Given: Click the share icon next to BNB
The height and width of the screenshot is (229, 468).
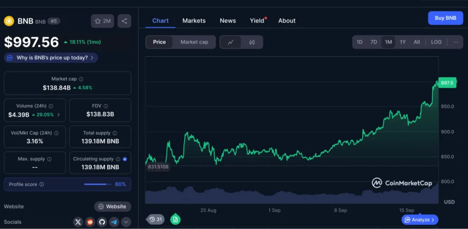Looking at the screenshot, I should 124,21.
